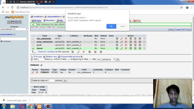Cancel the DROP alamat confirmation

click(x=122, y=26)
